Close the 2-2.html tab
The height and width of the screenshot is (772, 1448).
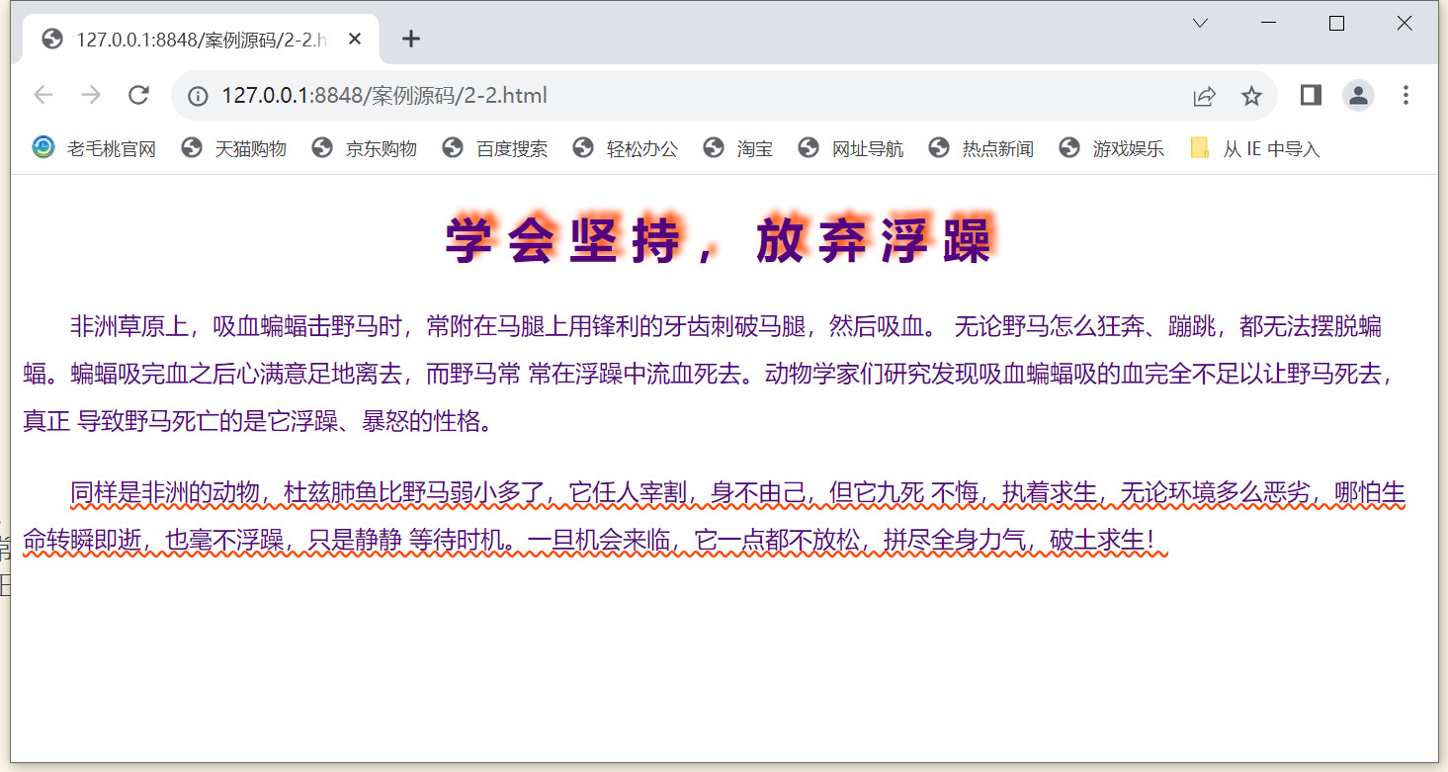coord(356,40)
